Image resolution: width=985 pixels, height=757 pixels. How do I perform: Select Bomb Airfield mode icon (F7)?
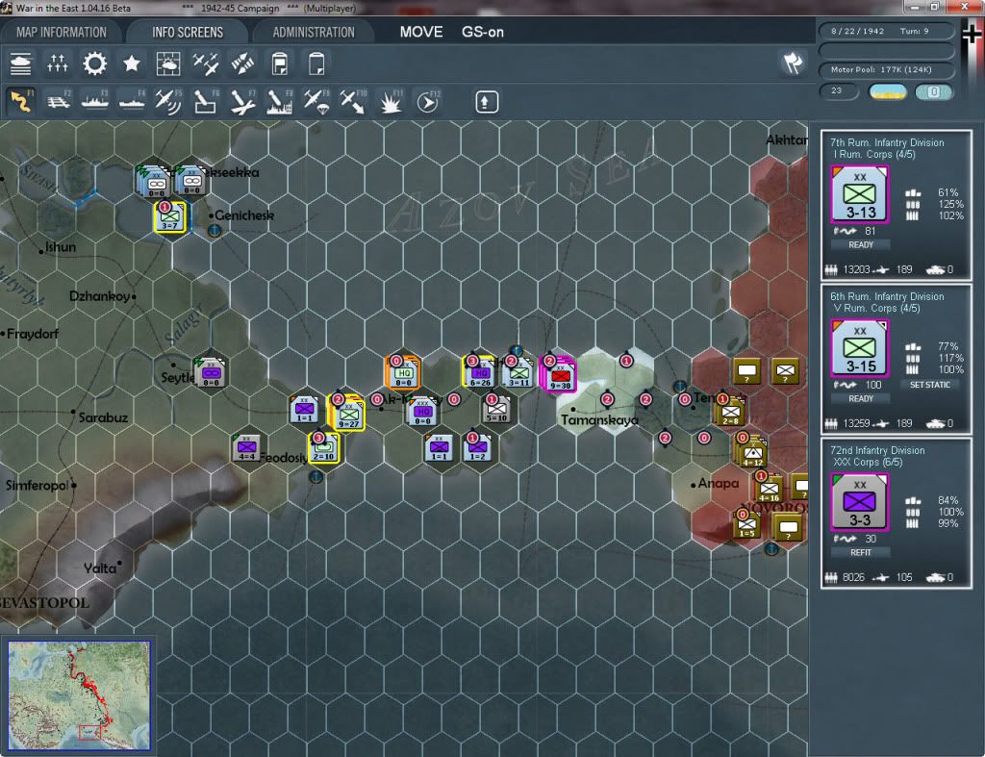(x=242, y=102)
